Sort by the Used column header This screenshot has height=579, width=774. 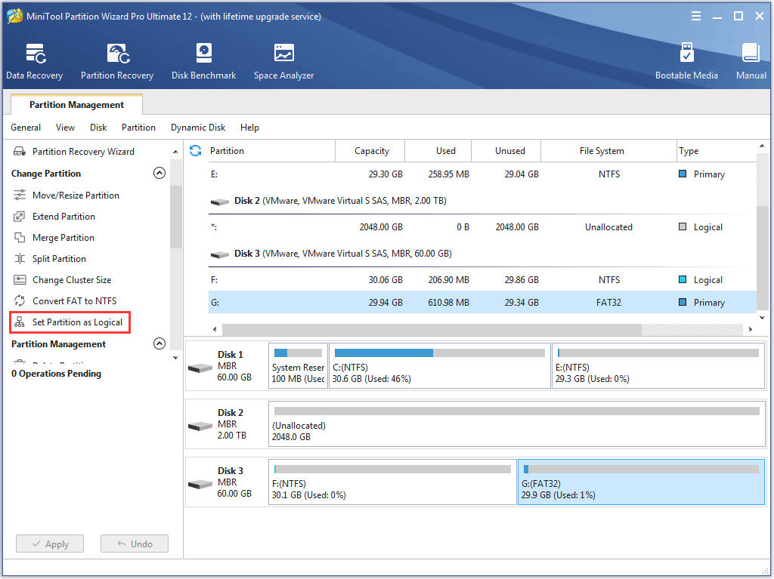[x=438, y=151]
